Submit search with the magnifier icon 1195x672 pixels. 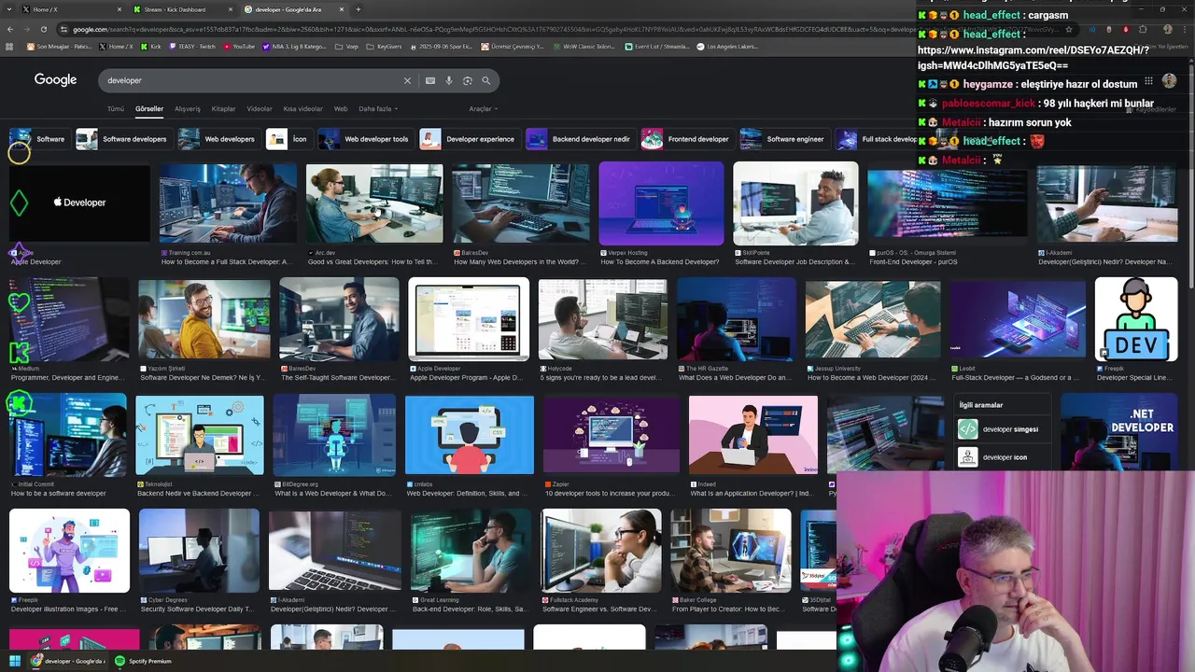(486, 80)
